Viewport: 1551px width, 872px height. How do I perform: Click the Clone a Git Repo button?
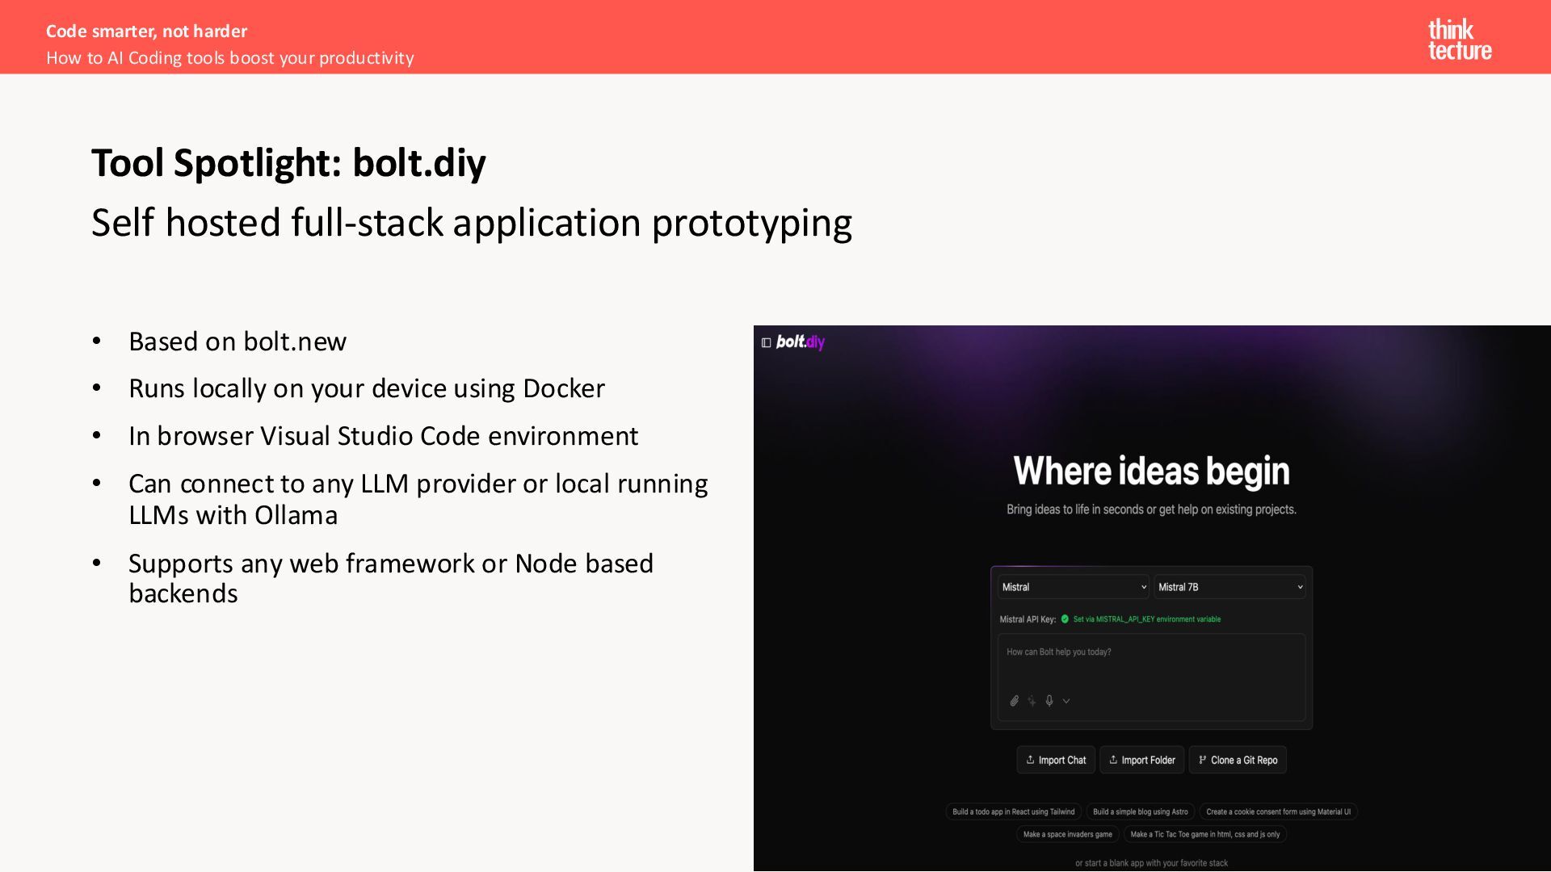pos(1238,760)
